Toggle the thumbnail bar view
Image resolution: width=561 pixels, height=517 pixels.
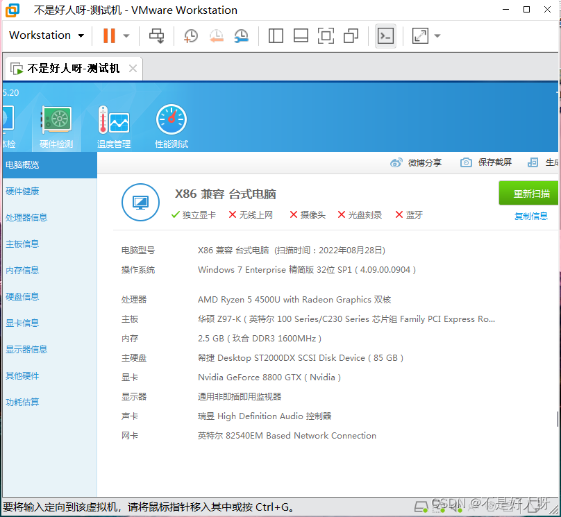pos(301,36)
